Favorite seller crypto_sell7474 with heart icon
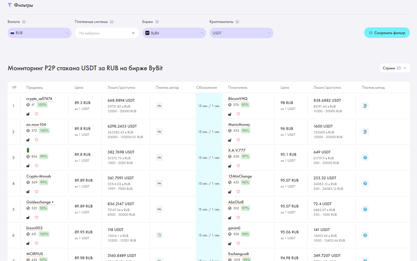 tap(37, 114)
